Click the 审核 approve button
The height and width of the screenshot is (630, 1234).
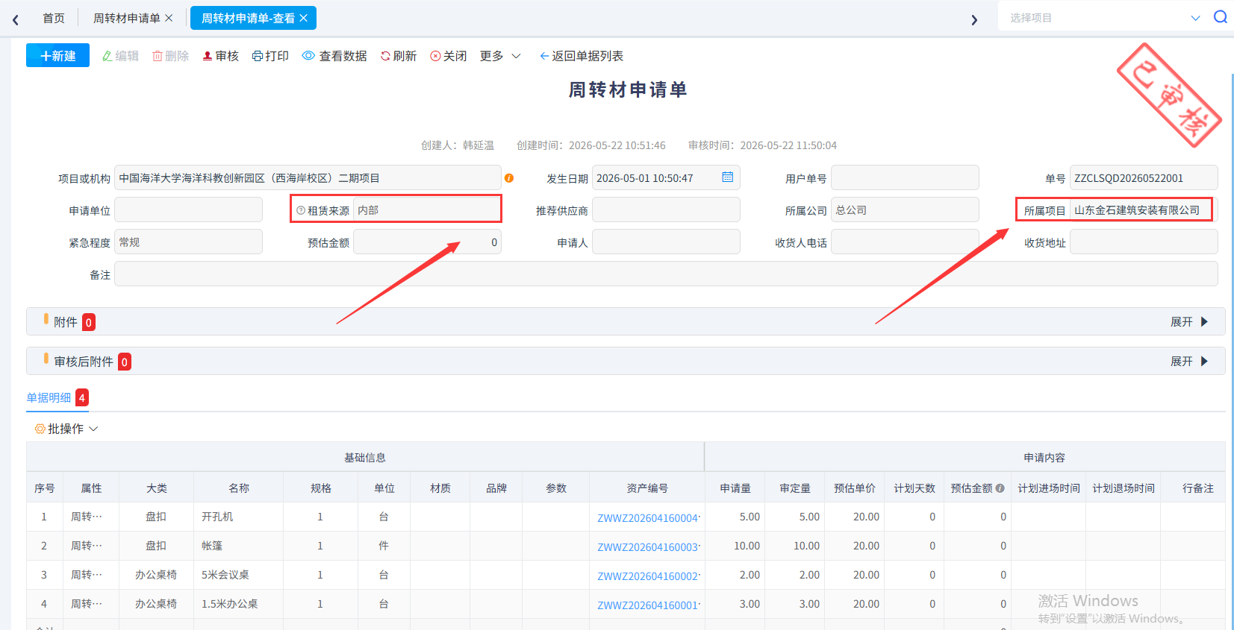[220, 56]
